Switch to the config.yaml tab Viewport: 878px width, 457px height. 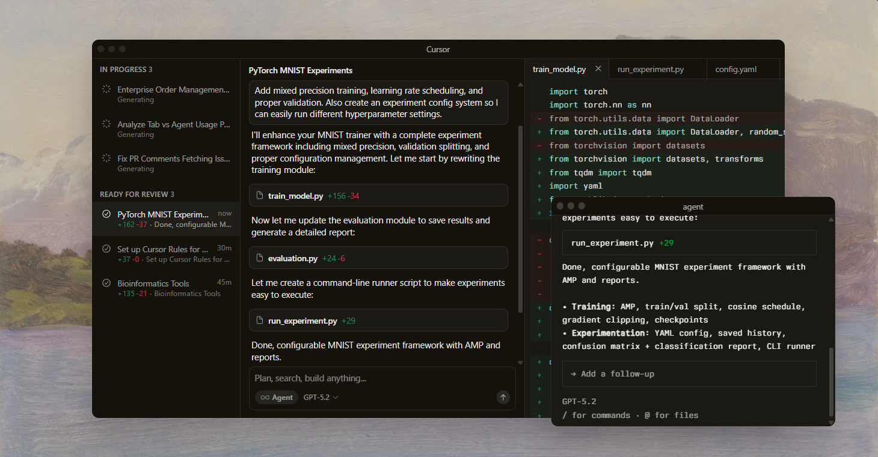pyautogui.click(x=735, y=69)
